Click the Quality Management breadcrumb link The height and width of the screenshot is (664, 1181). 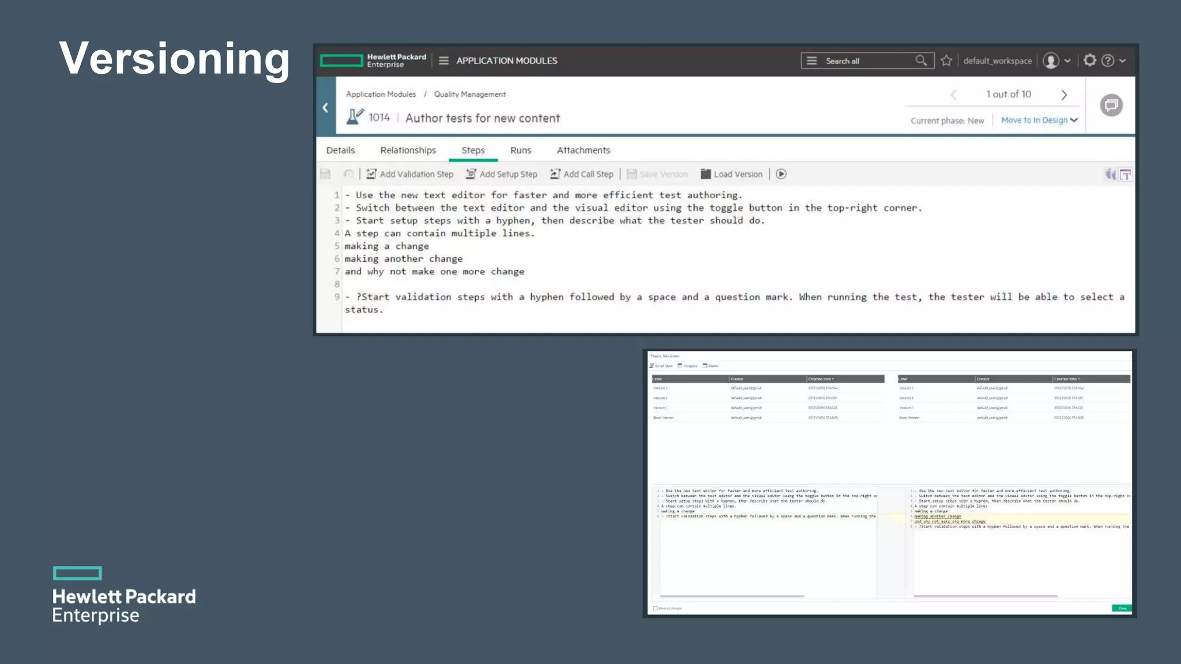click(469, 94)
